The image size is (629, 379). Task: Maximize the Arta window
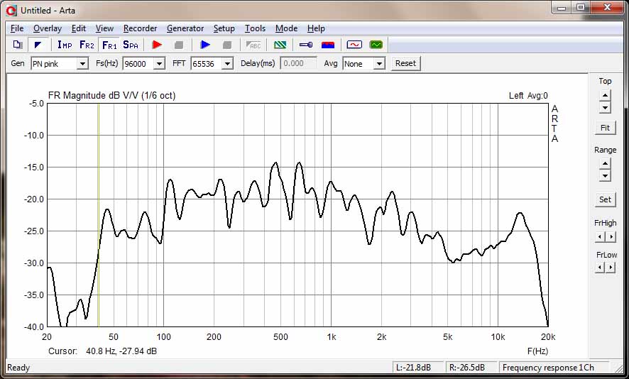pos(581,8)
